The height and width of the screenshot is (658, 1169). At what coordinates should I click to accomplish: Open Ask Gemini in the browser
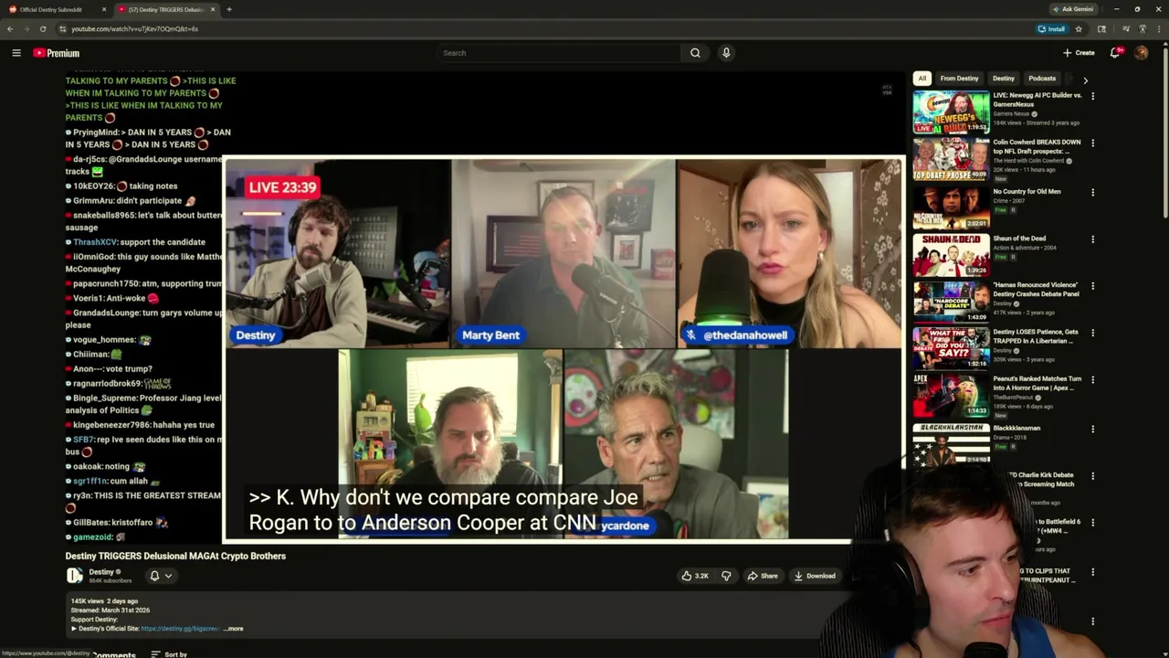(x=1072, y=9)
